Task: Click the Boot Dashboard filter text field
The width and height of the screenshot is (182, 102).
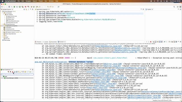Action: [17, 74]
